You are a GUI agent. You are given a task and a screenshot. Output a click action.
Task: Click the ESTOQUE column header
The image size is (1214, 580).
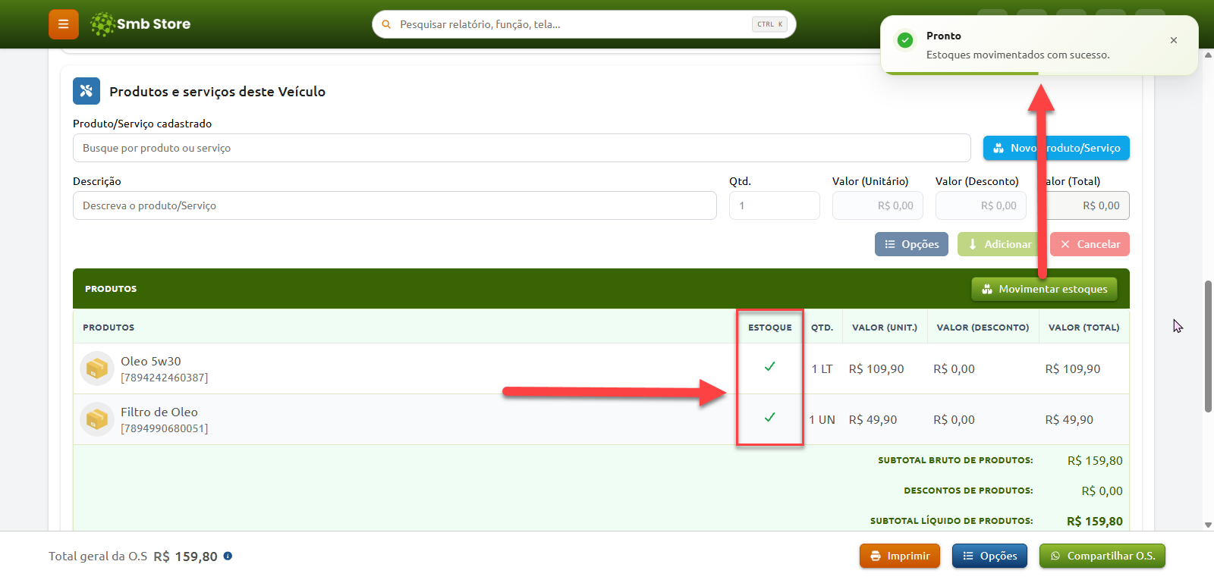(770, 328)
